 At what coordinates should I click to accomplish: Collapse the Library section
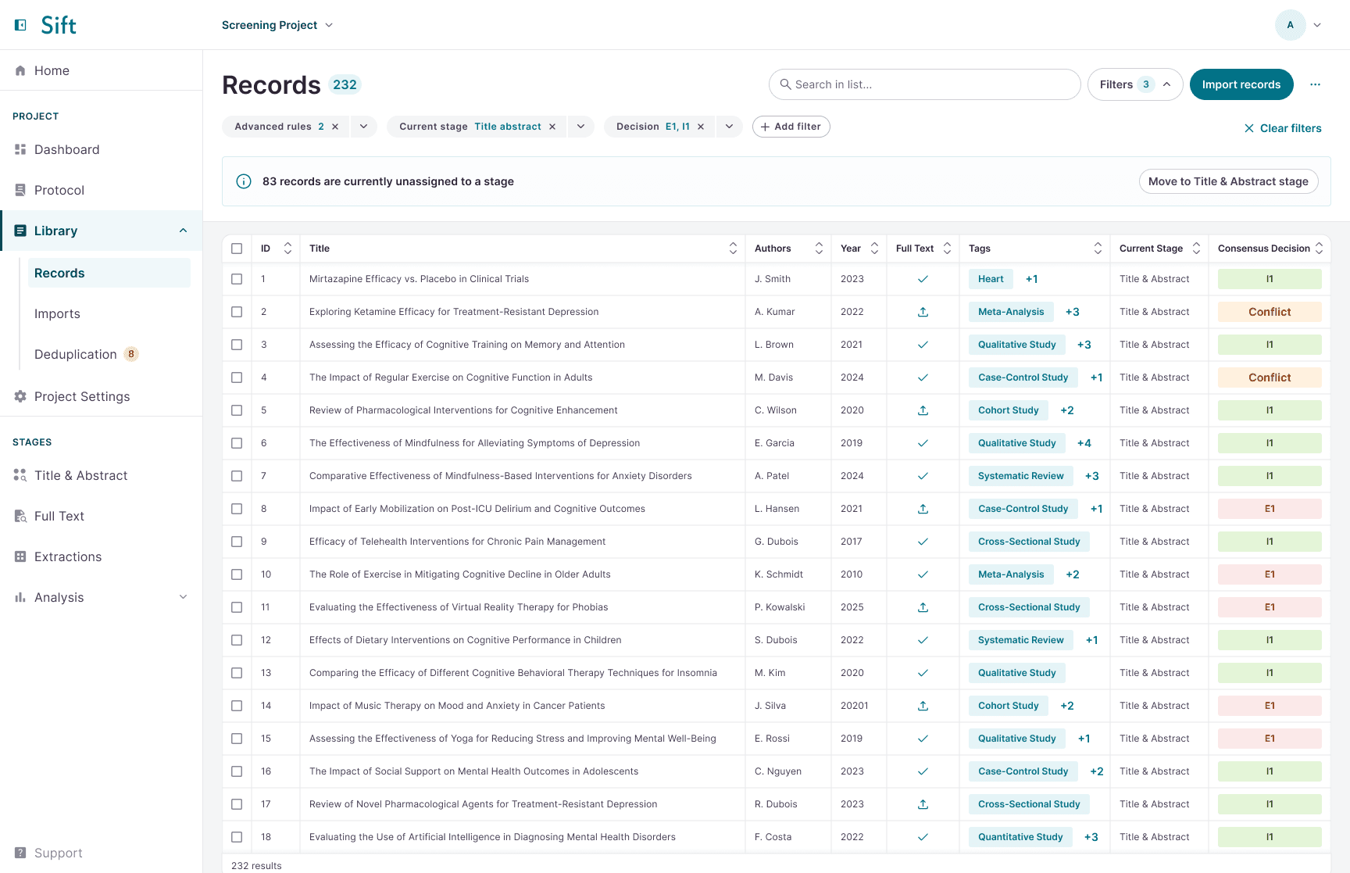pos(183,231)
